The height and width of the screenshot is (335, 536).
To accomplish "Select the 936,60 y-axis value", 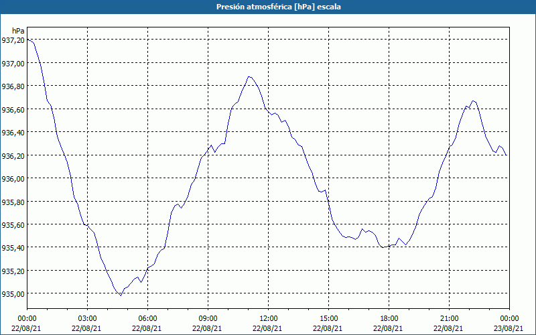I will pos(13,110).
